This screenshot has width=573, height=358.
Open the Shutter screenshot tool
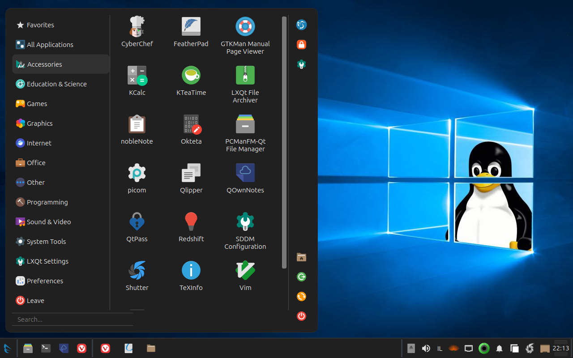coord(137,275)
